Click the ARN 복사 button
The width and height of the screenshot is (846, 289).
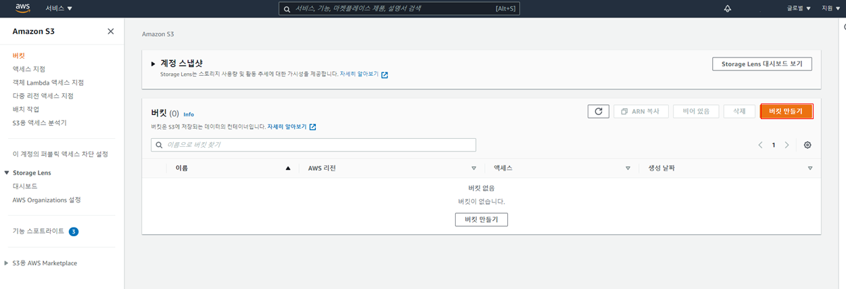click(x=641, y=111)
